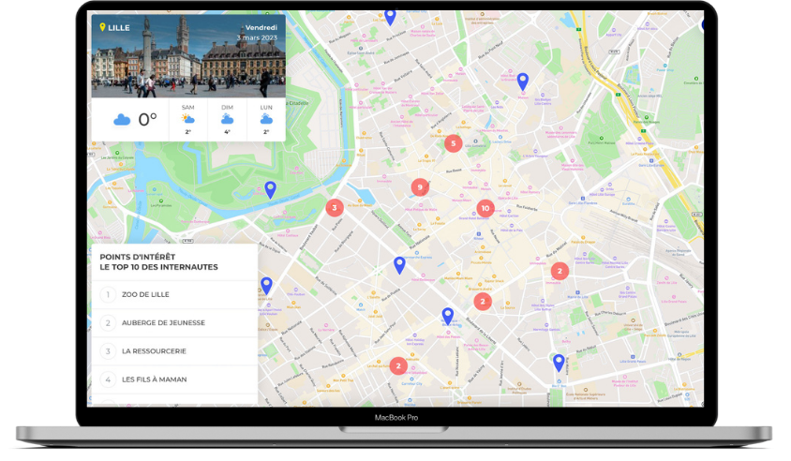Click the blue pin overlapping the points-of-interest panel
This screenshot has height=461, width=791.
tap(266, 285)
